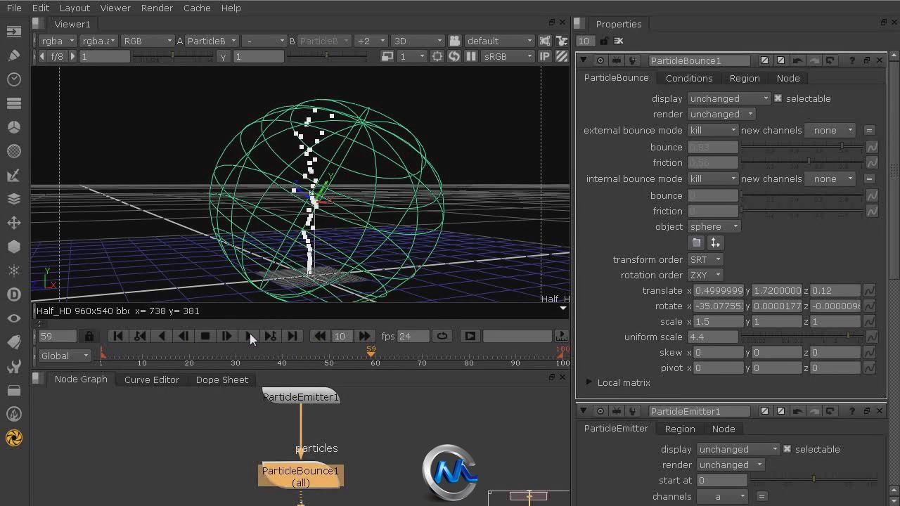The height and width of the screenshot is (506, 900).
Task: Skip forward by the 10-frame increment
Action: pyautogui.click(x=364, y=336)
